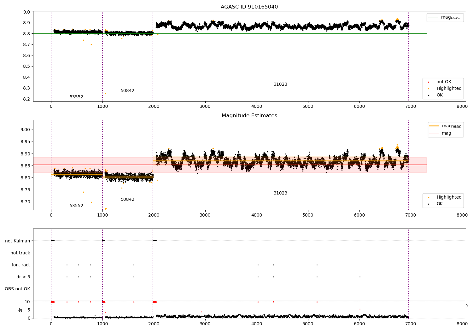Select the mag AGASC legend entry

[445, 18]
